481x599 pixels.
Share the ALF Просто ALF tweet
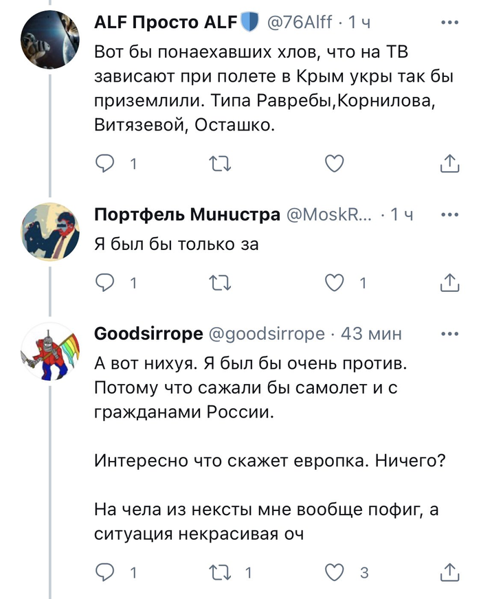click(448, 163)
